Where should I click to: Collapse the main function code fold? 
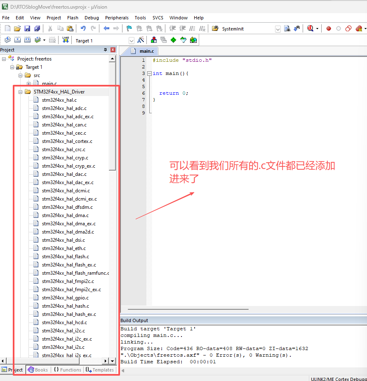149,73
